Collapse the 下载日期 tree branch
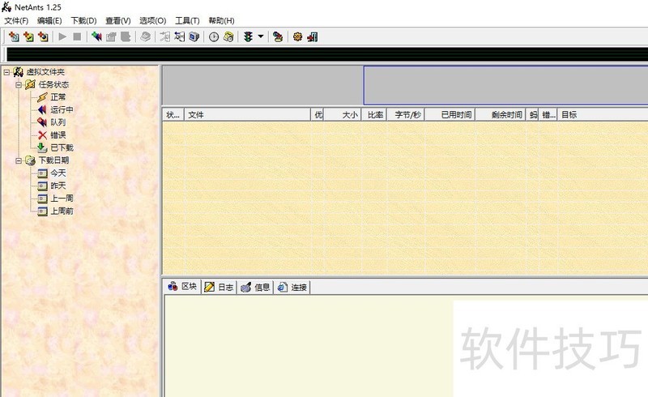The image size is (648, 397). [x=19, y=160]
